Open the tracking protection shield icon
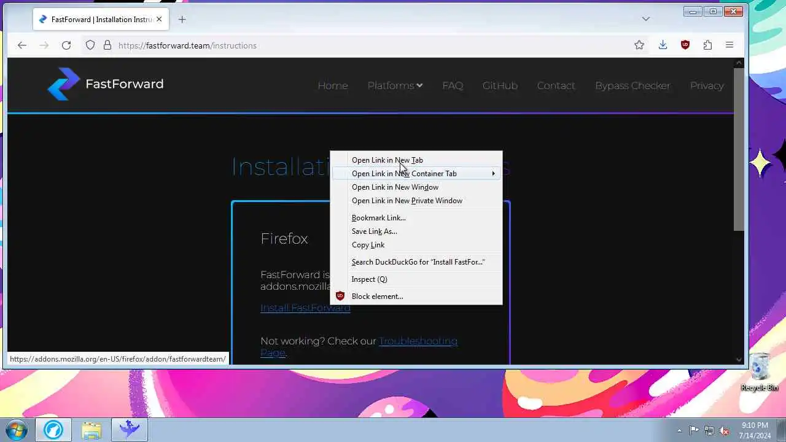The height and width of the screenshot is (442, 786). tap(90, 45)
